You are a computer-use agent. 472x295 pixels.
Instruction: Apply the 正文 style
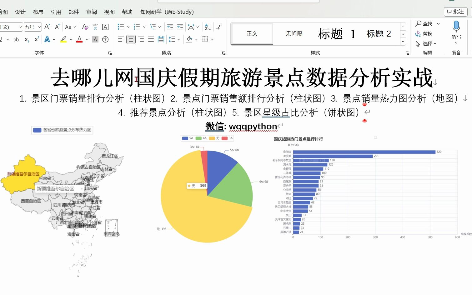coord(252,34)
